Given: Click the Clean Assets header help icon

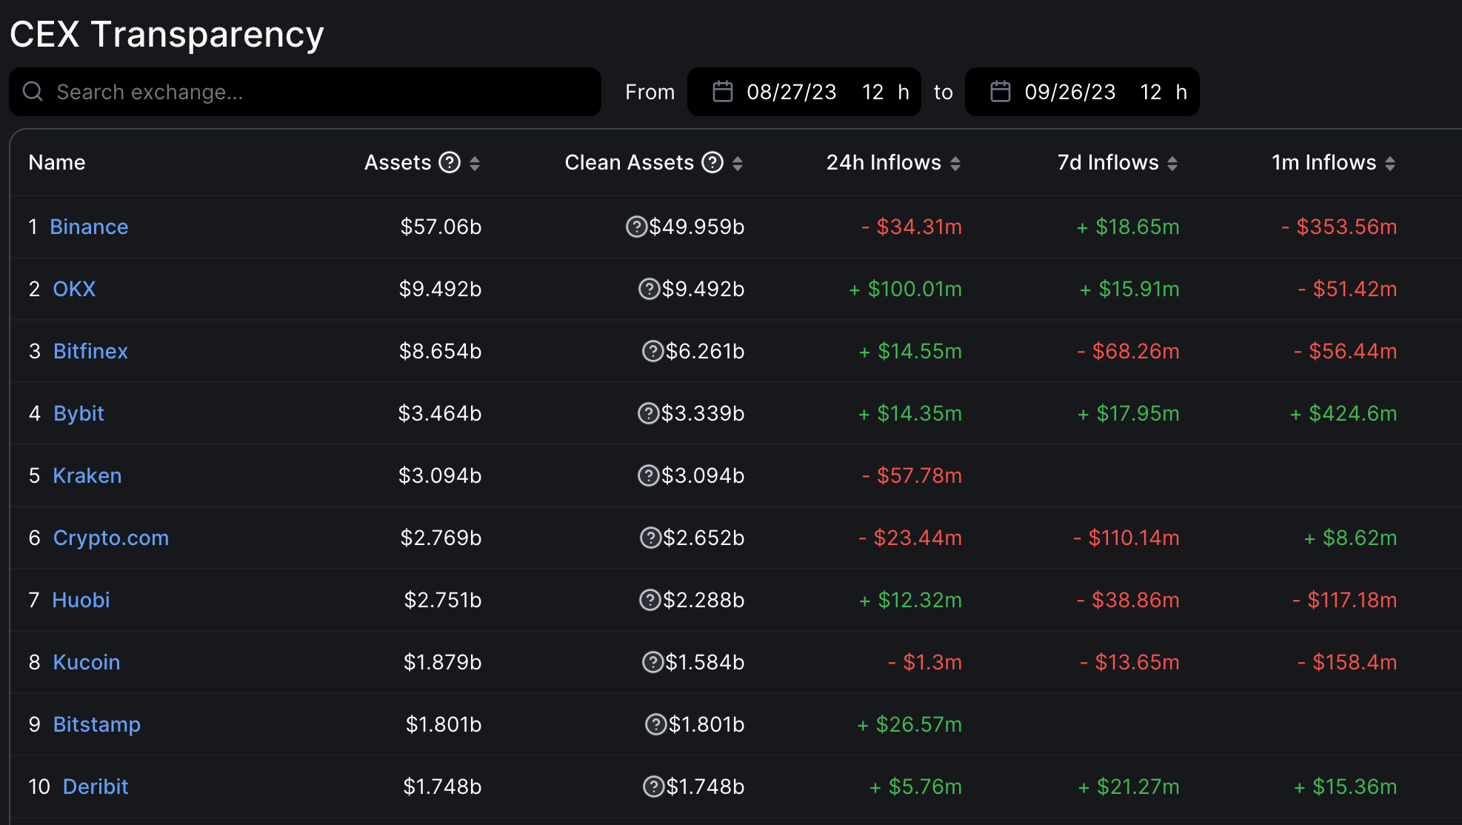Looking at the screenshot, I should (x=712, y=162).
